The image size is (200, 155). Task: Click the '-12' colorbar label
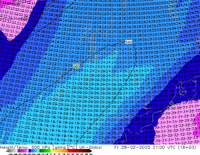42,154
